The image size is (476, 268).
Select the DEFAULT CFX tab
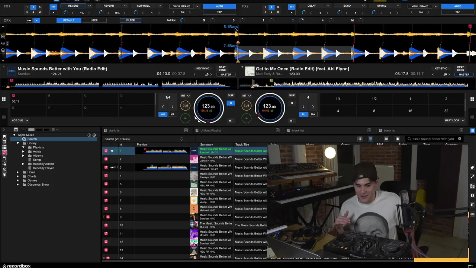(68, 20)
